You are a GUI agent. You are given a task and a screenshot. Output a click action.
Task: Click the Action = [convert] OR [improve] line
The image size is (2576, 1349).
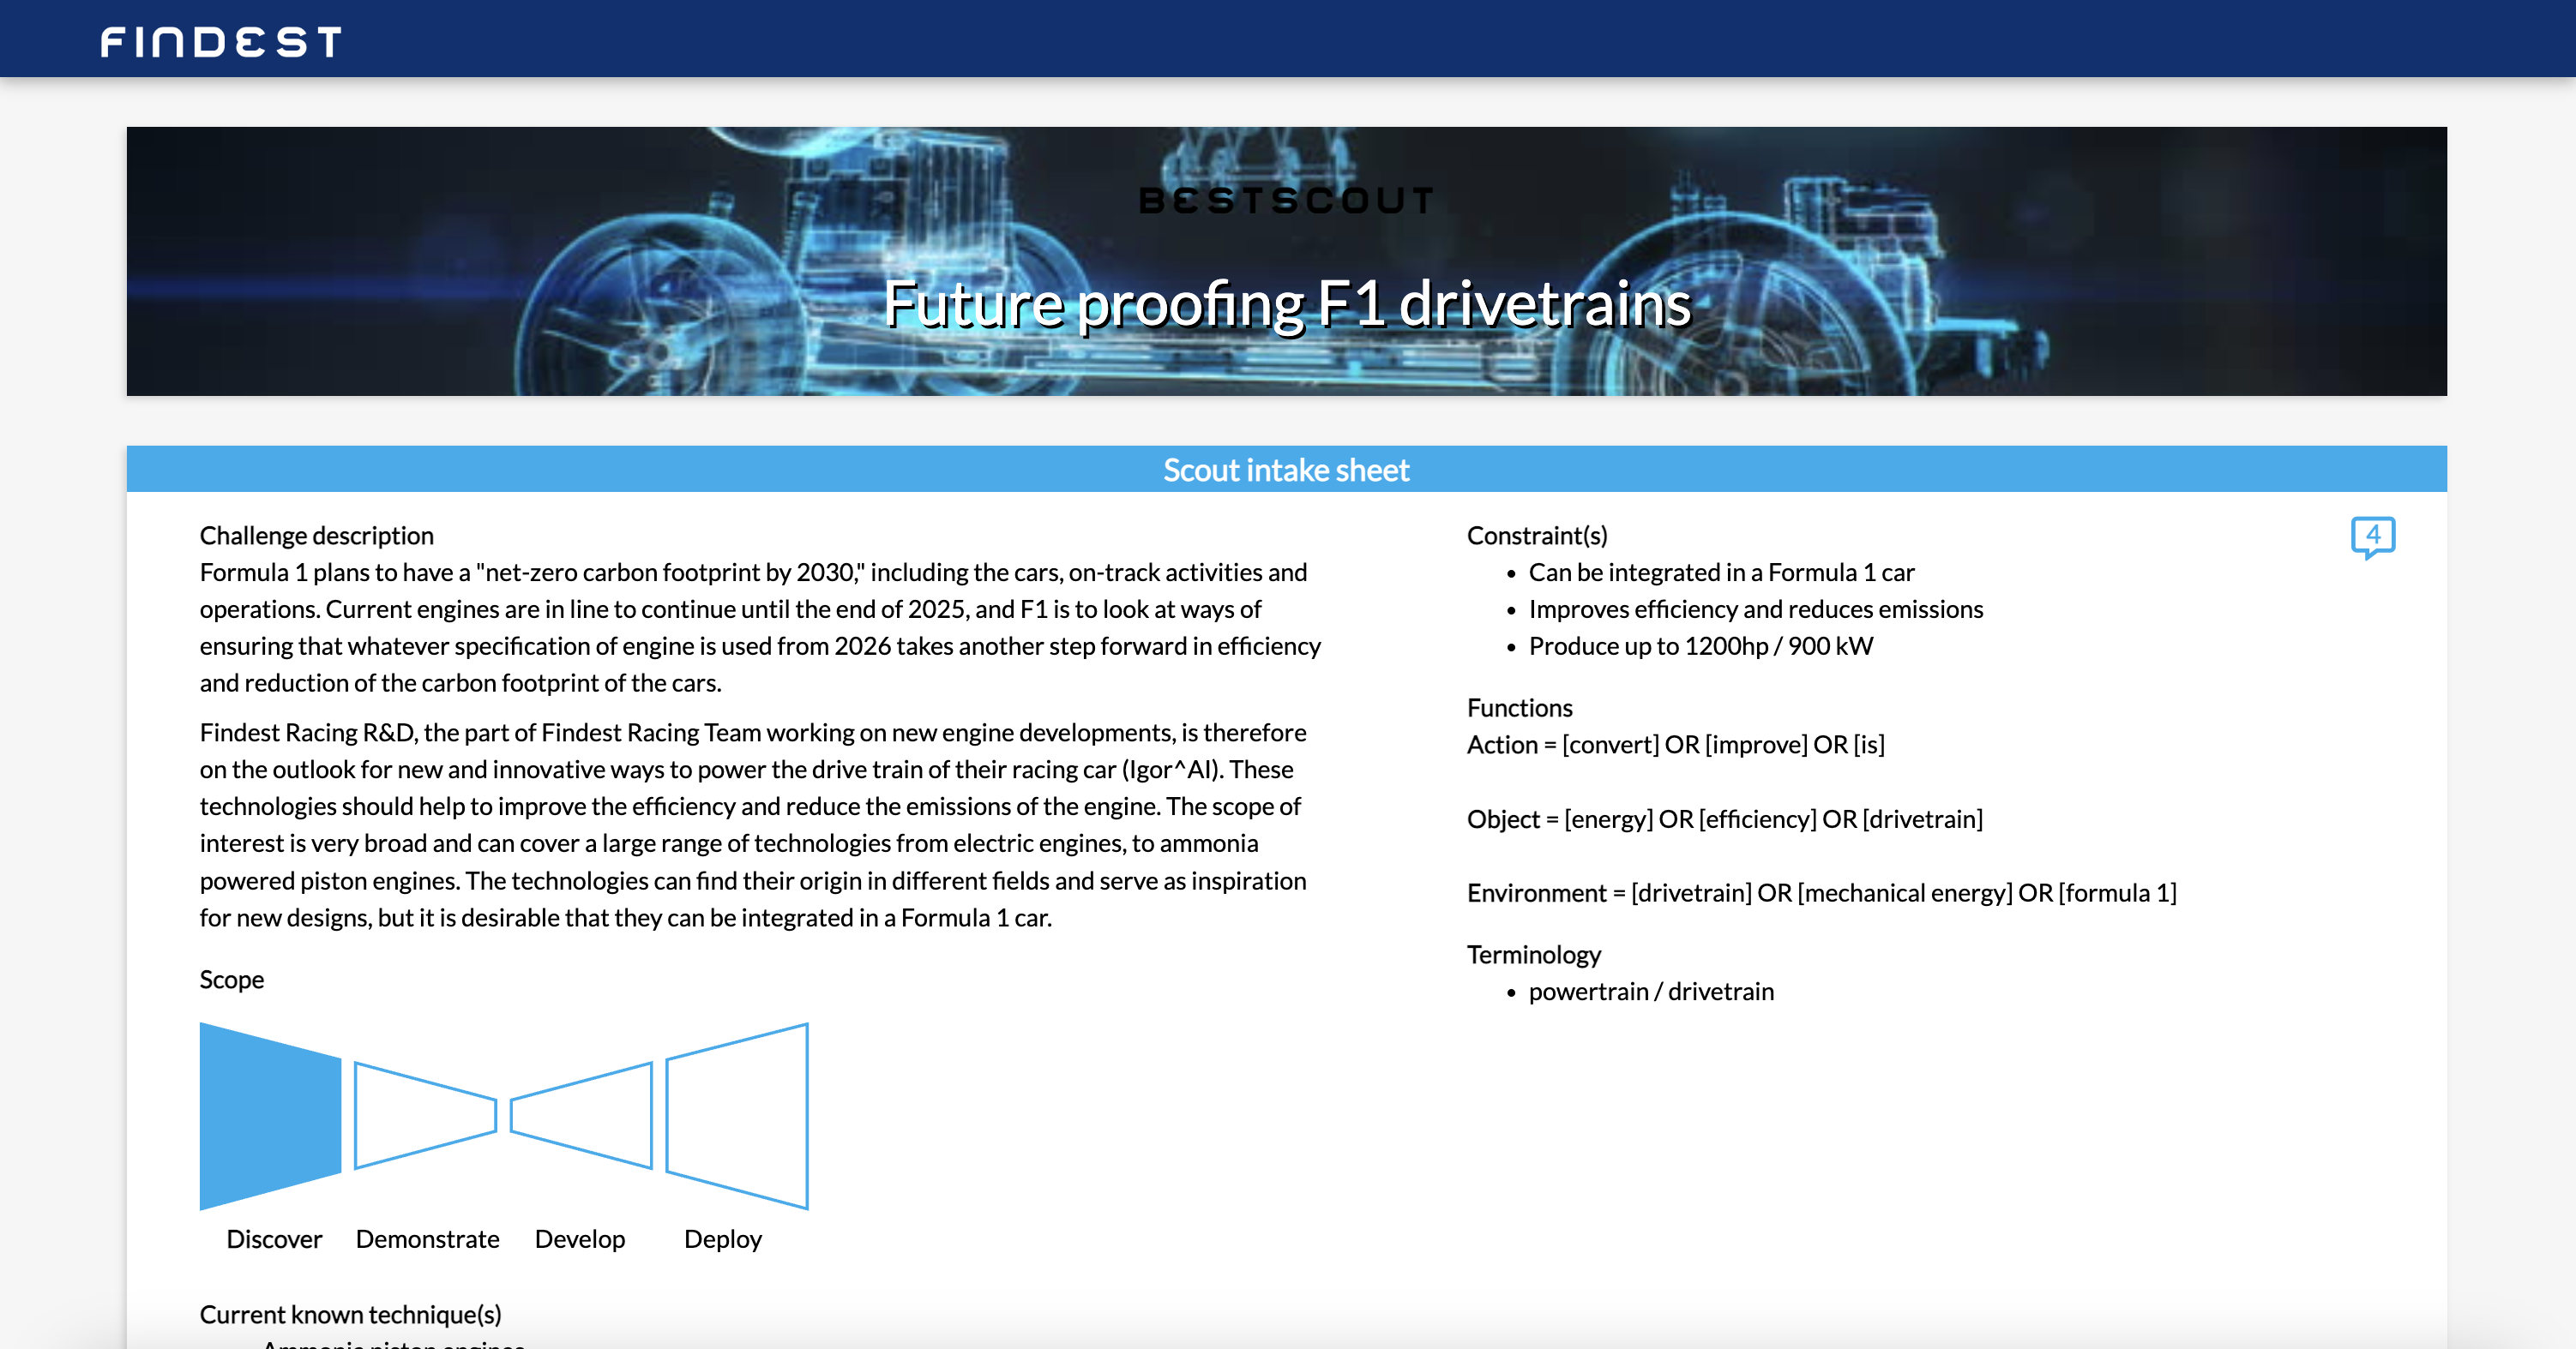pyautogui.click(x=1676, y=745)
